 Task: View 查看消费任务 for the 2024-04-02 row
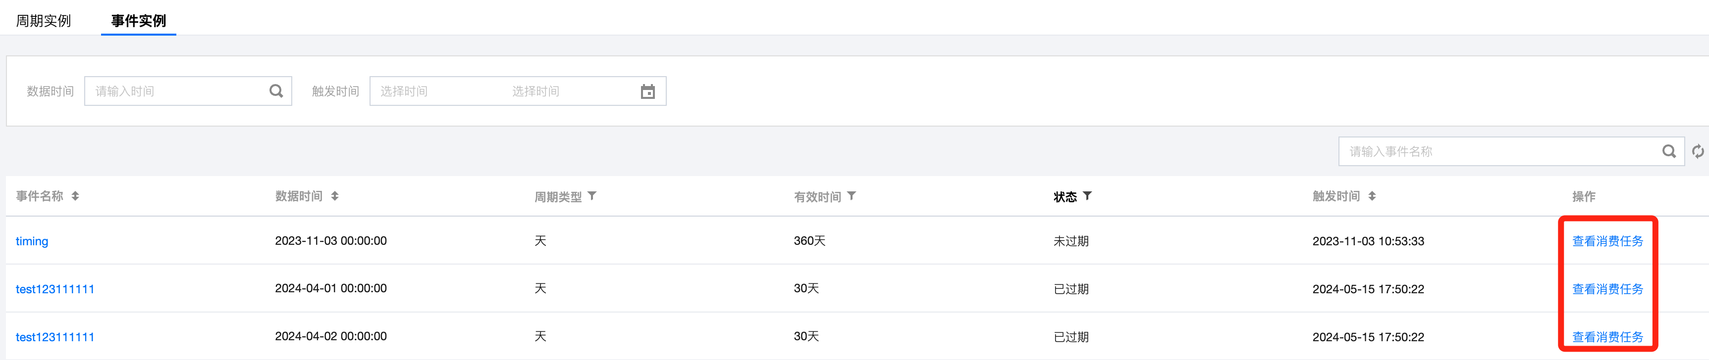[1607, 337]
